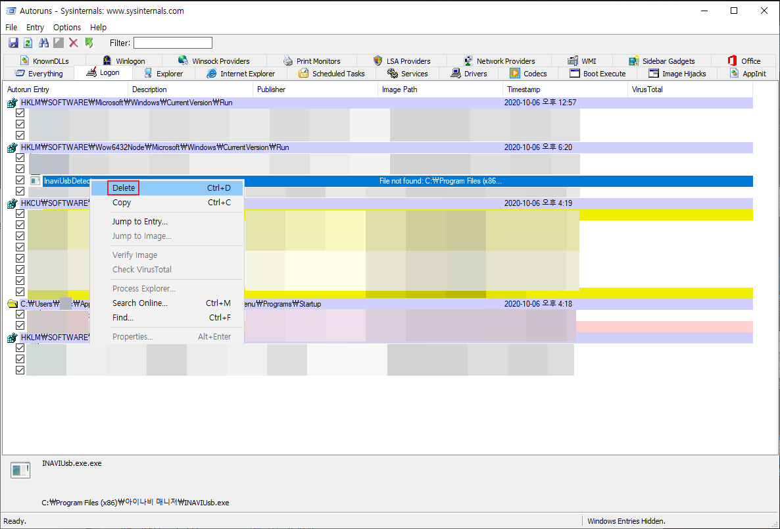Open the Help menu

click(98, 28)
